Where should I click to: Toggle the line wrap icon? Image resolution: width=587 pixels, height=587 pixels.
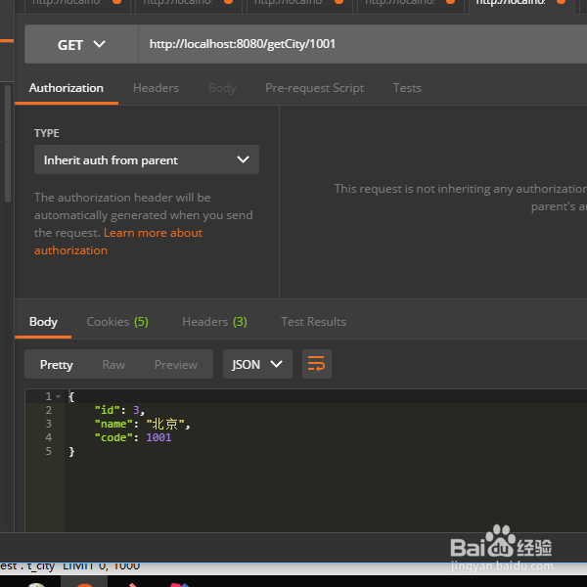tap(317, 364)
